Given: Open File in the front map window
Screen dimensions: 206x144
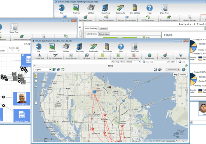Looking at the screenshot, I should click(x=38, y=48).
